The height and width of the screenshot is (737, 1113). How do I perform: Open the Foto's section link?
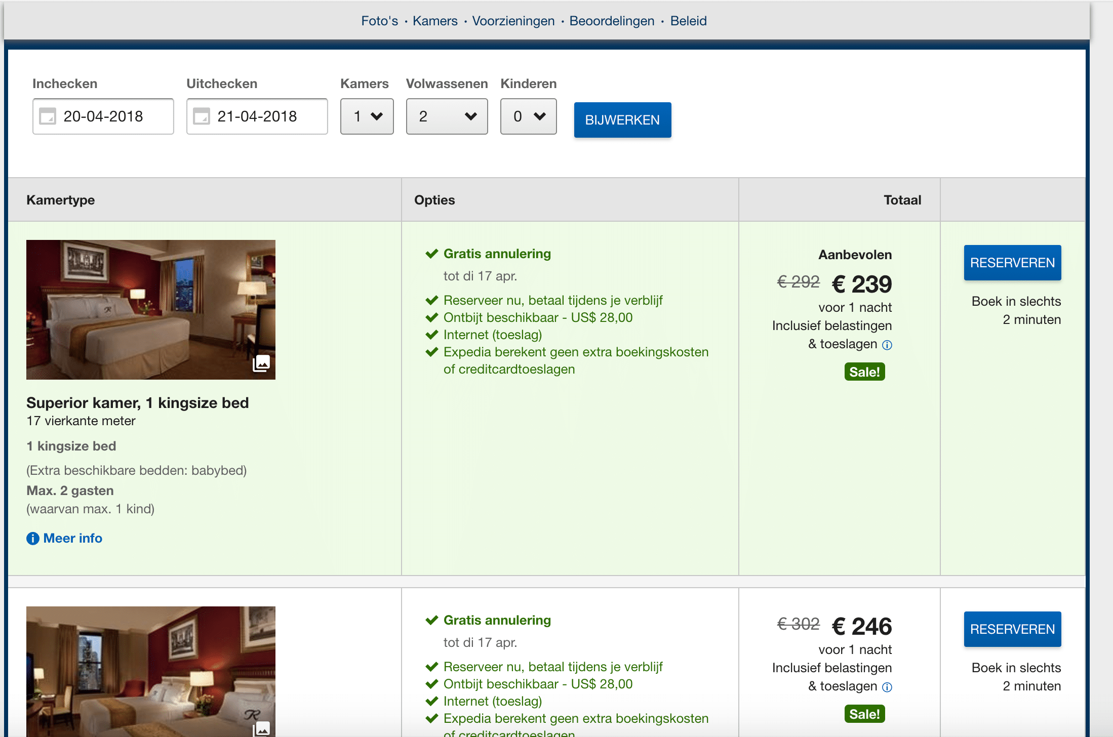(x=379, y=21)
